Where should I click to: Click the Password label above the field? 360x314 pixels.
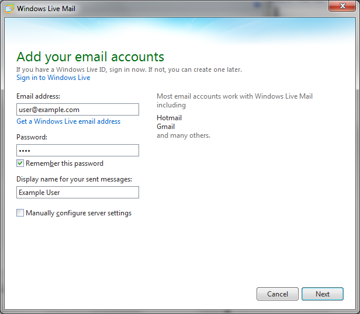tap(32, 137)
